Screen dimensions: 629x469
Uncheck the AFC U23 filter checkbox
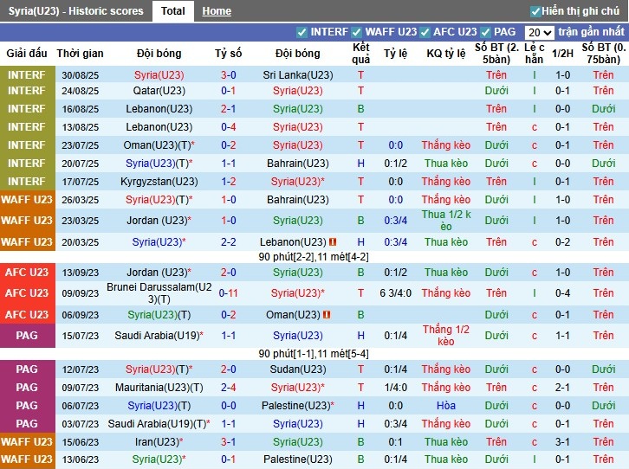point(425,32)
